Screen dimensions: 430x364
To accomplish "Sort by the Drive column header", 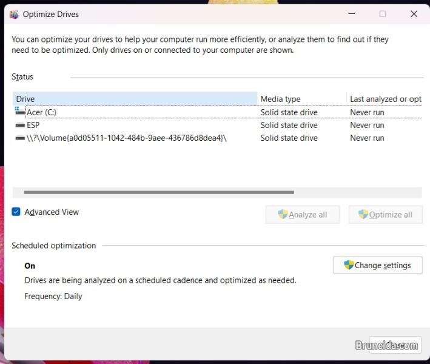I will (135, 99).
